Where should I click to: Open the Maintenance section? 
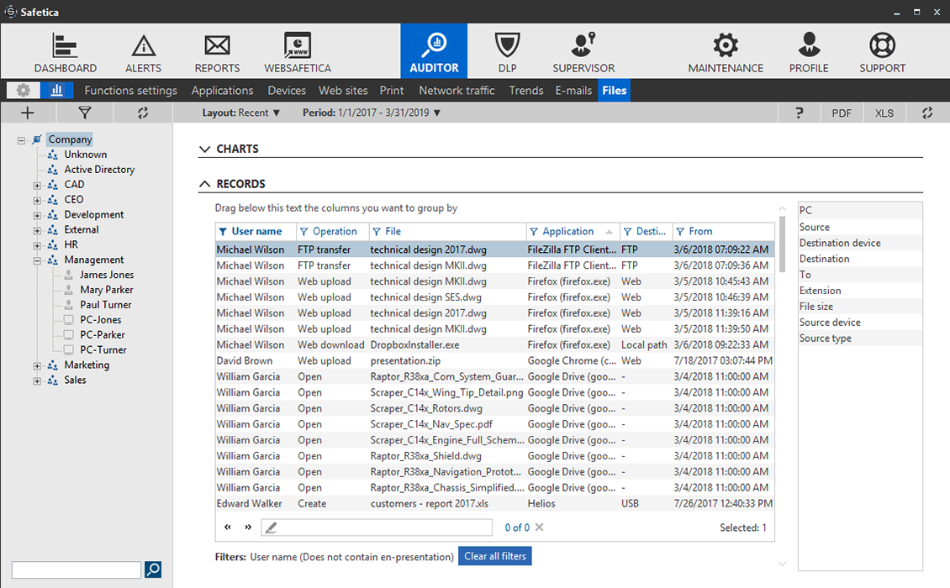click(726, 52)
